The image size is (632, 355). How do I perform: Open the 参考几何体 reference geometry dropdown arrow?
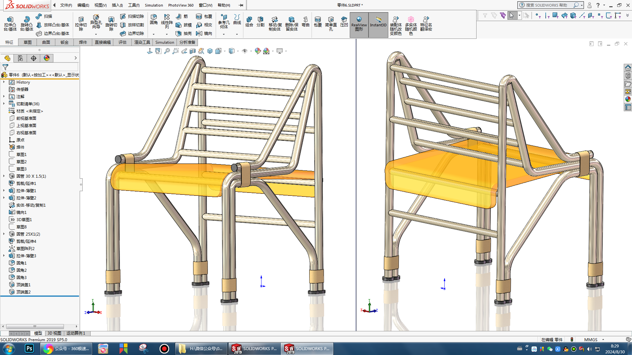click(x=224, y=34)
